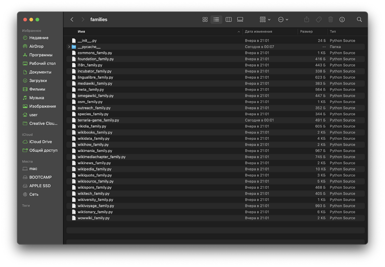Select lingualibre_family.py
The height and width of the screenshot is (267, 385).
coord(216,77)
